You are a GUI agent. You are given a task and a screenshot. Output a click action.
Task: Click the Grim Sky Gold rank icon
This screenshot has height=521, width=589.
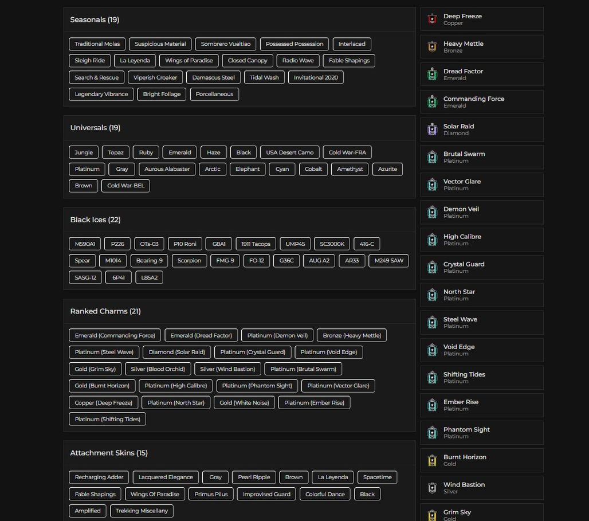click(432, 515)
